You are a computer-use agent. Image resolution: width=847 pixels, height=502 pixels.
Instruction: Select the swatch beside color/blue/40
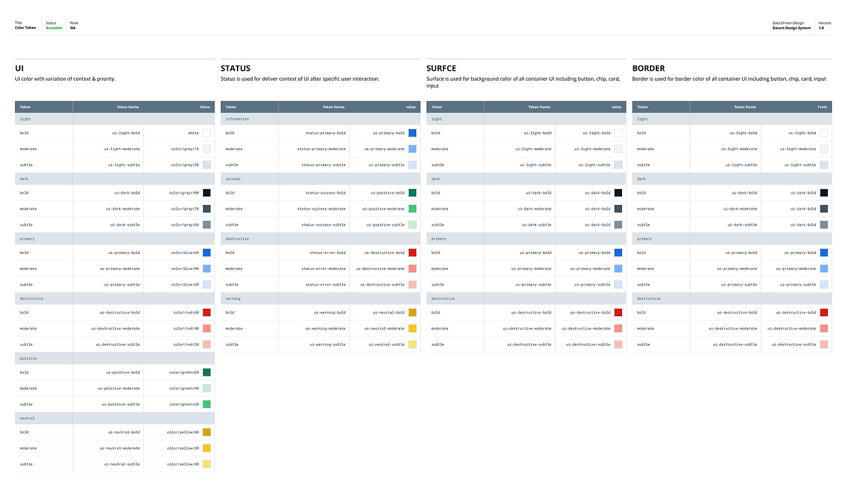point(206,269)
